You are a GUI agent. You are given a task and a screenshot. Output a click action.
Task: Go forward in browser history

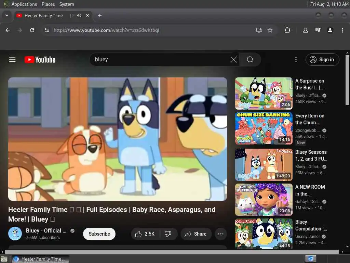tap(19, 30)
